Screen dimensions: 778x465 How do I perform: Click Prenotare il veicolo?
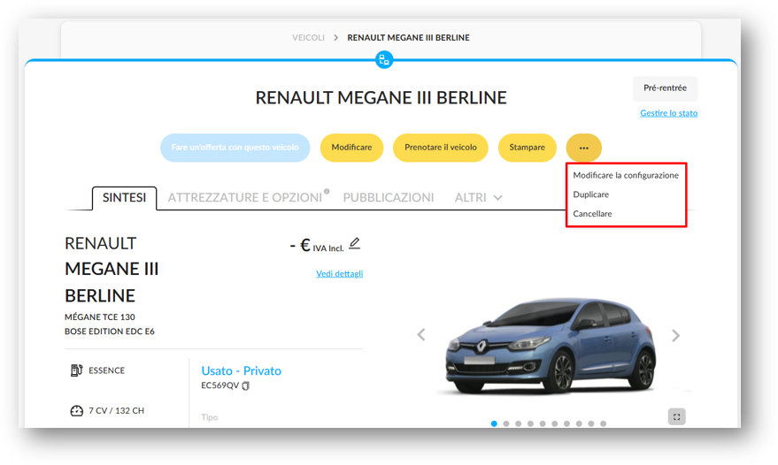441,148
